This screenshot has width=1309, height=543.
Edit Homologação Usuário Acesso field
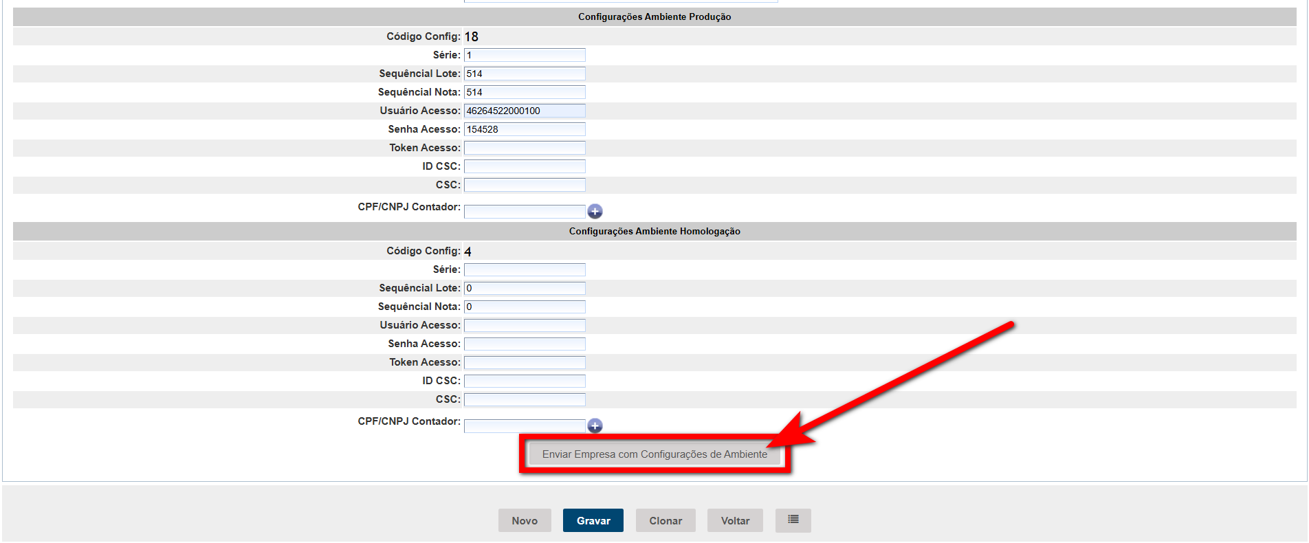pyautogui.click(x=525, y=325)
